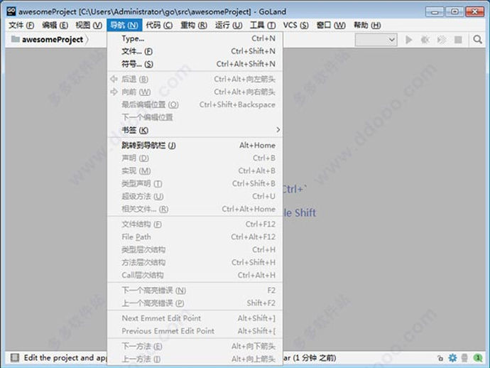490x368 pixels.
Task: Open the 帮助 (H) menu
Action: click(367, 25)
